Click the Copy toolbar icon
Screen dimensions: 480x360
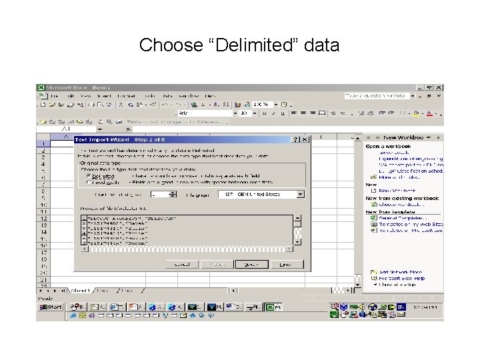(x=131, y=105)
